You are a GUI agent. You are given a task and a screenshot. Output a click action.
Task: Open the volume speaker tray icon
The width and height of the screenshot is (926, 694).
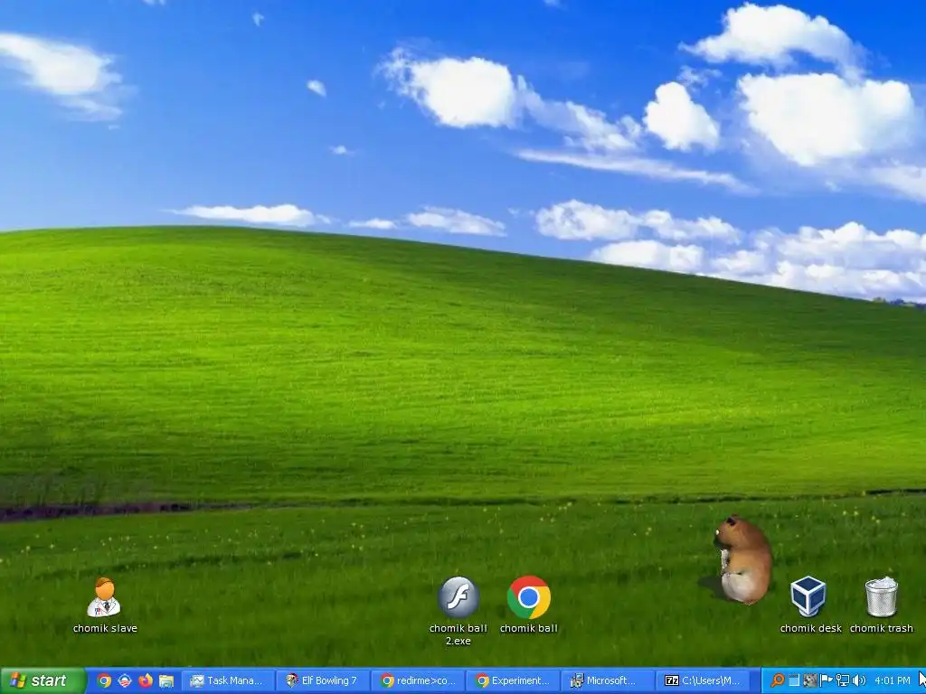[x=859, y=680]
